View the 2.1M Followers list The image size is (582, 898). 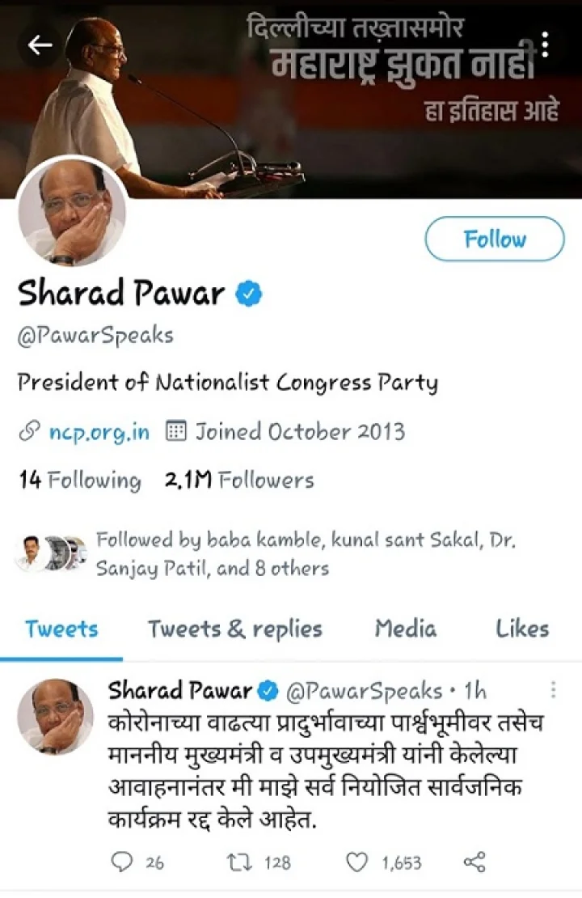(x=239, y=480)
